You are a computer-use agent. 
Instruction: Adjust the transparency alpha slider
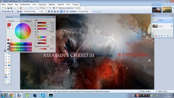pos(42,49)
